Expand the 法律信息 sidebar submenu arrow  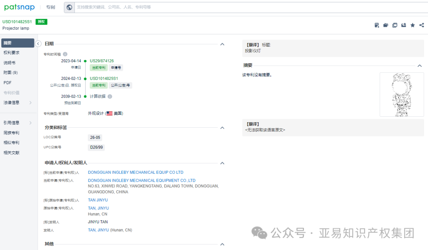coord(31,103)
